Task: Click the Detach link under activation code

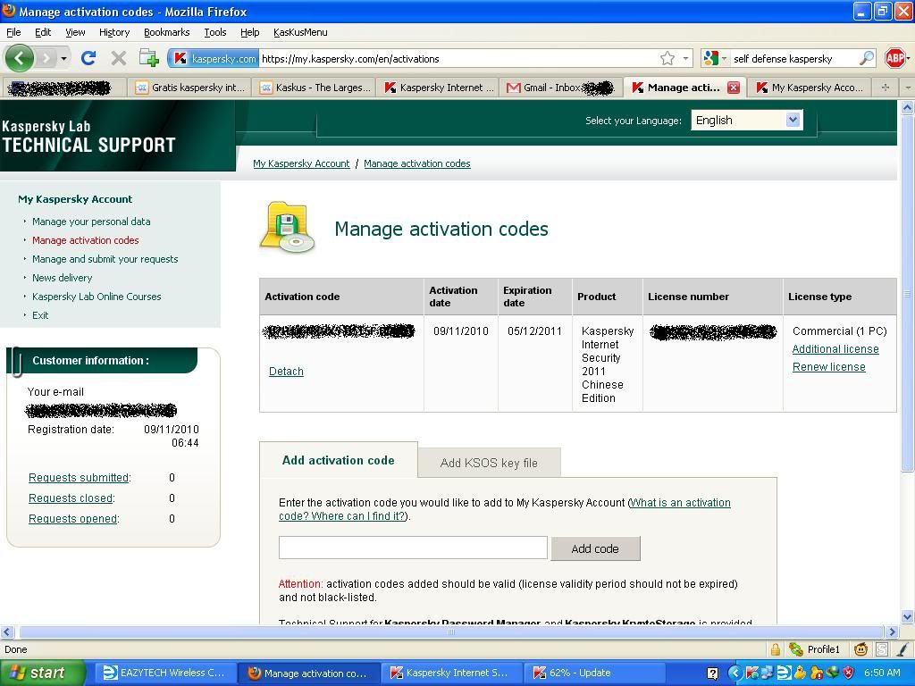Action: pyautogui.click(x=286, y=371)
